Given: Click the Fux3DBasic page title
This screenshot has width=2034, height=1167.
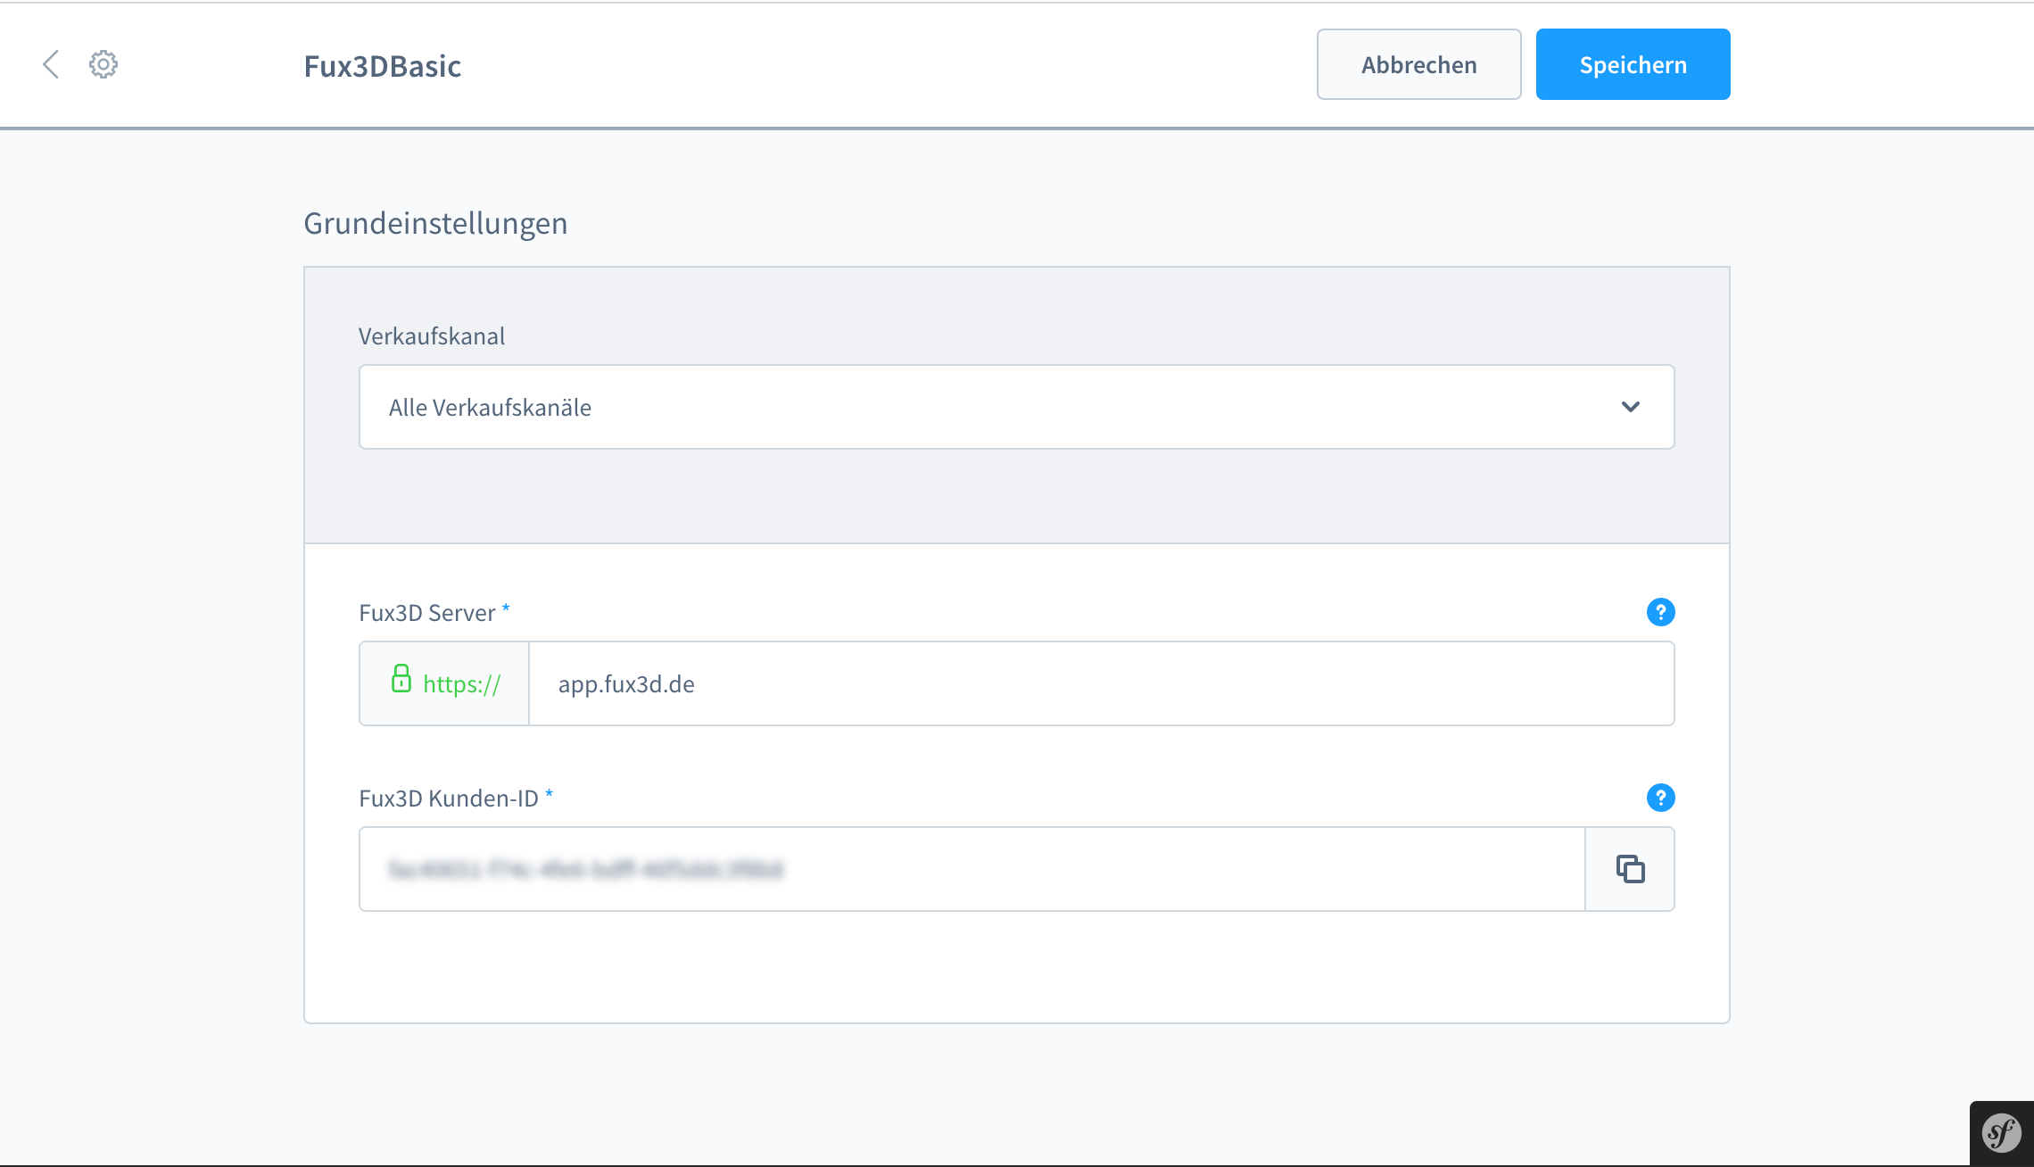Looking at the screenshot, I should (382, 66).
